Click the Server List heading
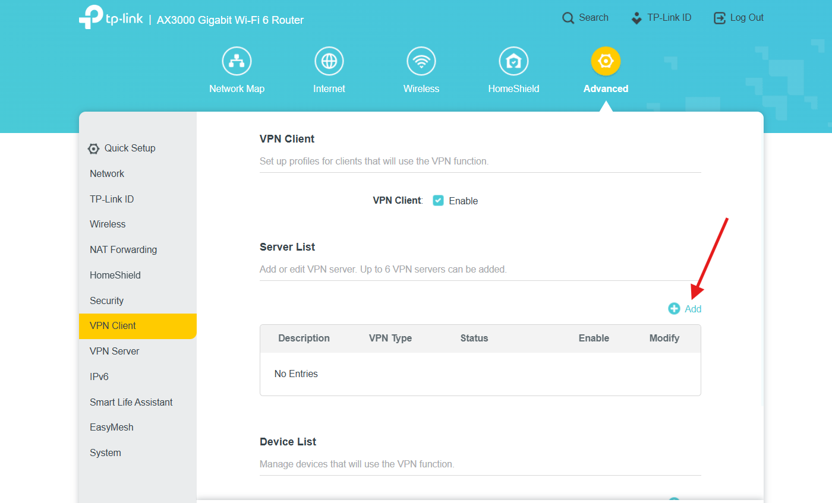Screen dimensions: 832x503 288,247
